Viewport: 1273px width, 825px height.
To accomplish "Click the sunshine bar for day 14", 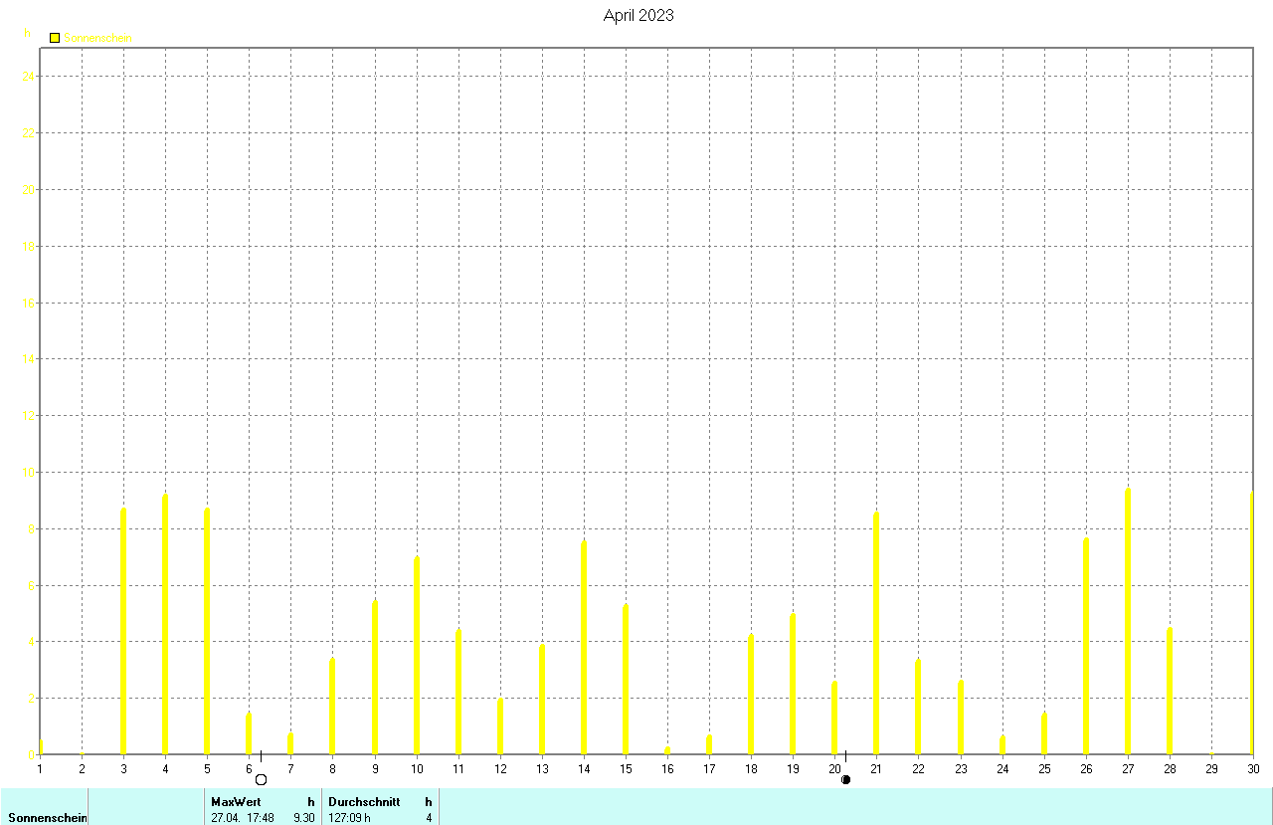I will tap(583, 648).
